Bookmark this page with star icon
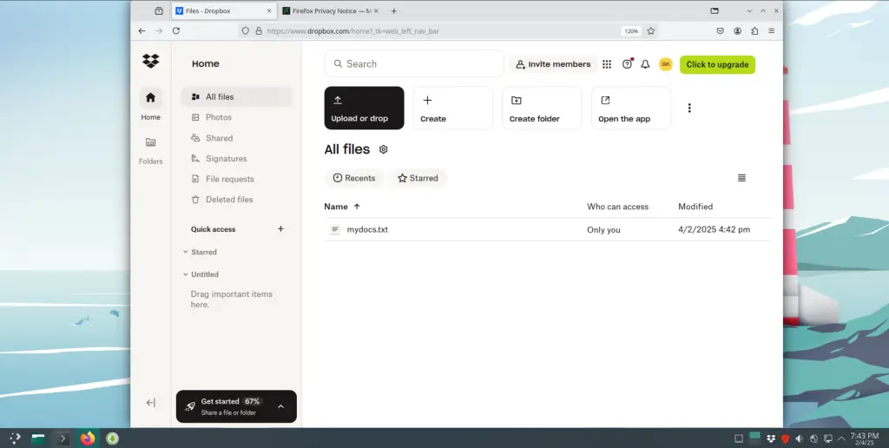889x448 pixels. click(x=651, y=30)
